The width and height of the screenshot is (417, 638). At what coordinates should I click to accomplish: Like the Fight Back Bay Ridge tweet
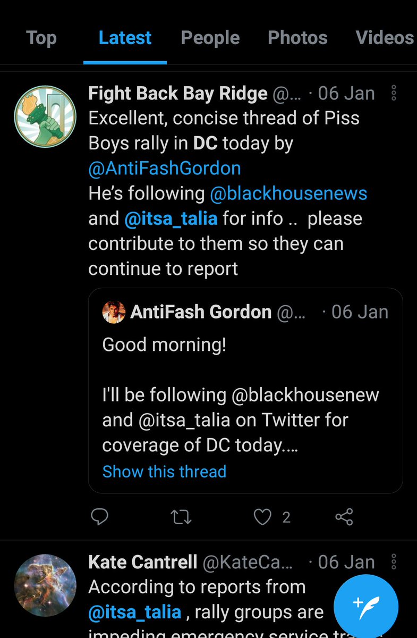tap(262, 517)
